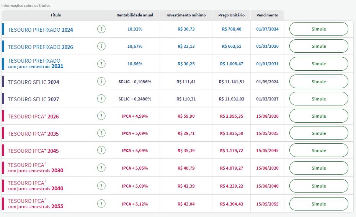This screenshot has height=217, width=356.
Task: Open the TESOURO IPCA+ 2035 title
Action: (x=33, y=134)
